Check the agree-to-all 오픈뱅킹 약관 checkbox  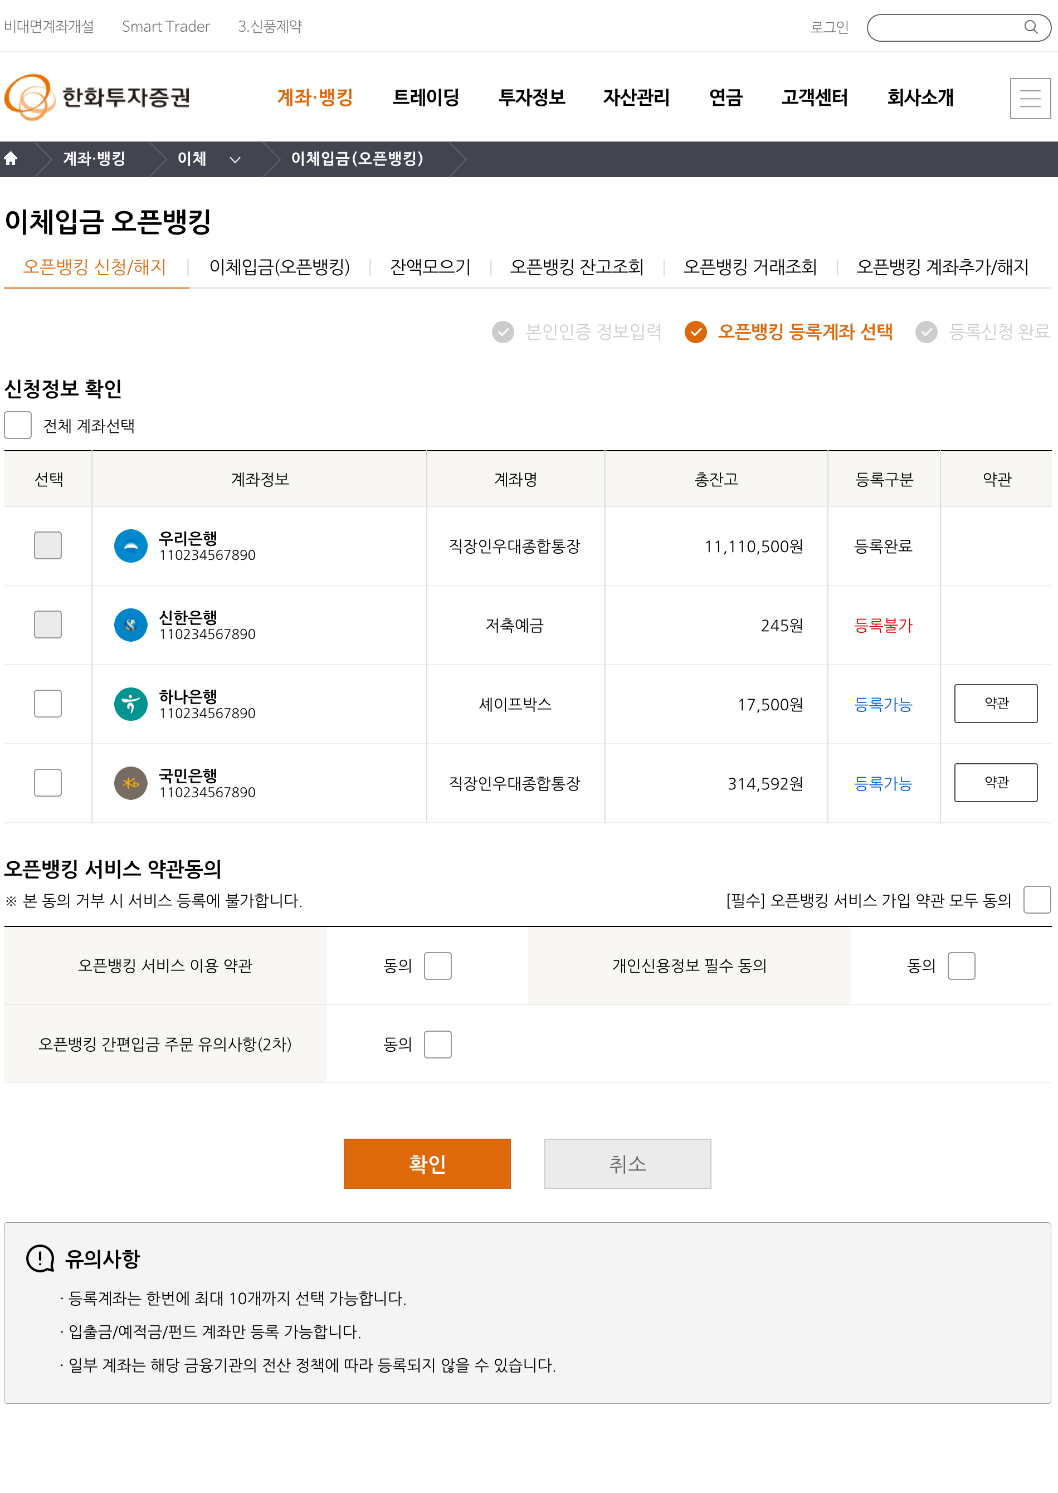click(1037, 900)
